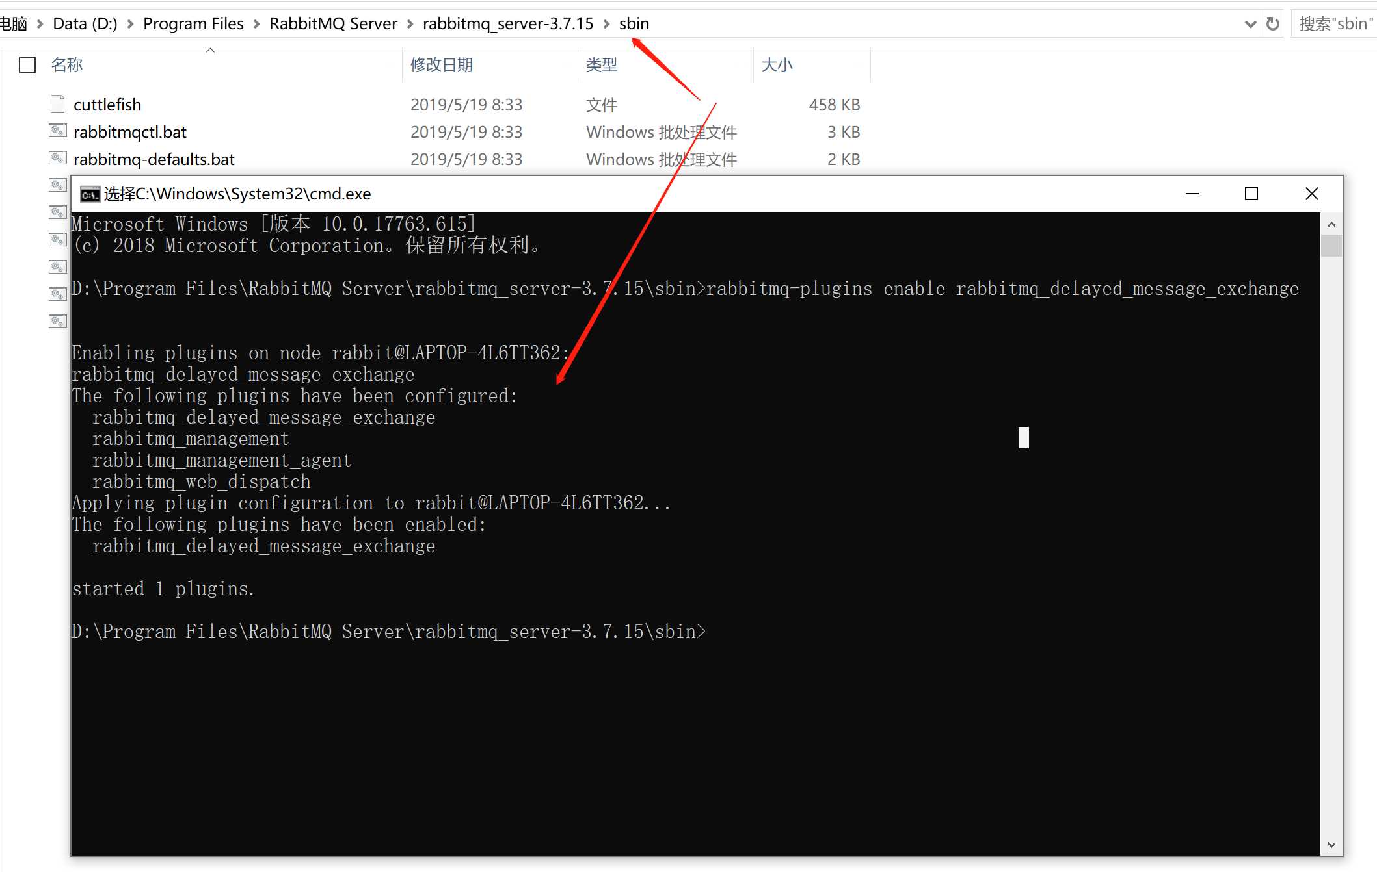Navigate to RabbitMQ Server in the breadcrumb

point(333,24)
